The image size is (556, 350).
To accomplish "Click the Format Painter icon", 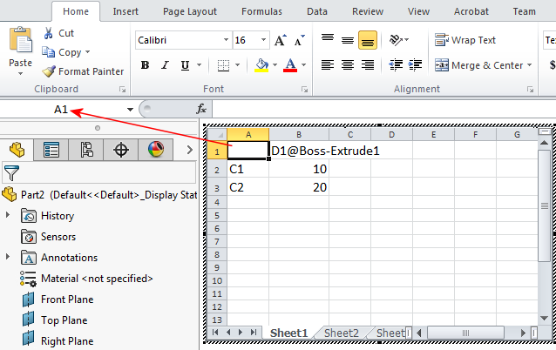I will point(49,71).
